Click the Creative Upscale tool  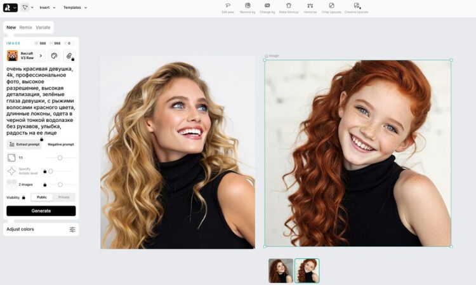coord(357,8)
